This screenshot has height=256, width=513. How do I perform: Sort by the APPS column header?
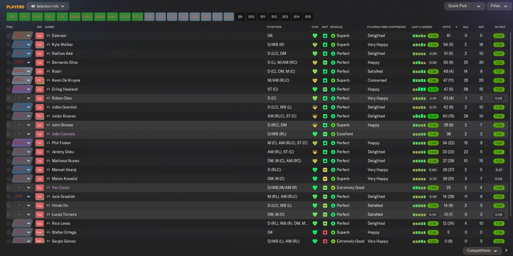click(x=446, y=27)
